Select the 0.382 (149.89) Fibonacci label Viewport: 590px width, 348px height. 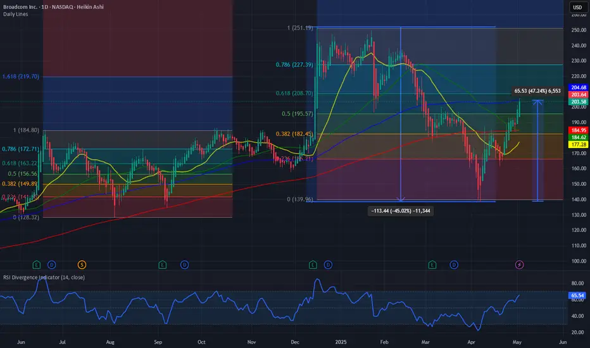coord(20,184)
